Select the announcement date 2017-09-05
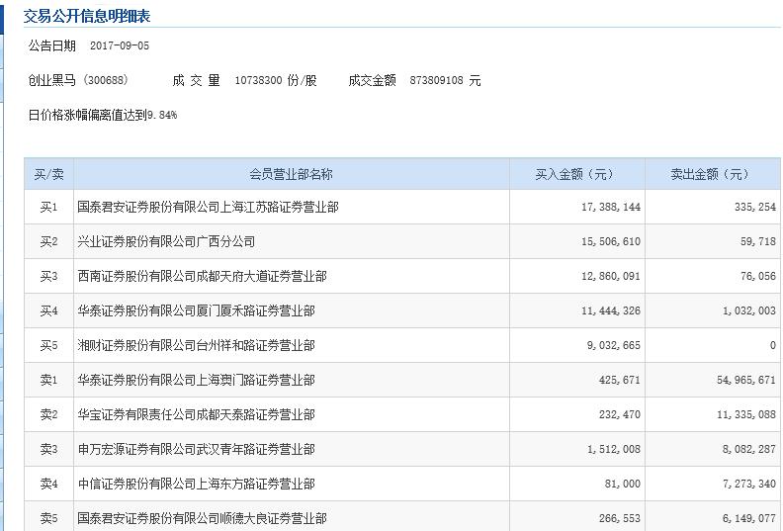 [120, 45]
